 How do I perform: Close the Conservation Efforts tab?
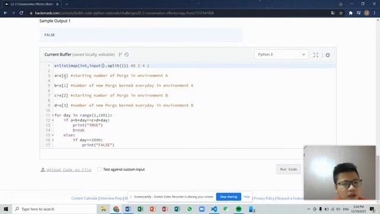58,4
